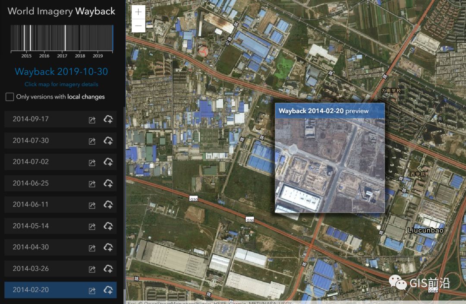Open the 2014-06-25 export arrow icon
The image size is (466, 304).
(x=92, y=184)
